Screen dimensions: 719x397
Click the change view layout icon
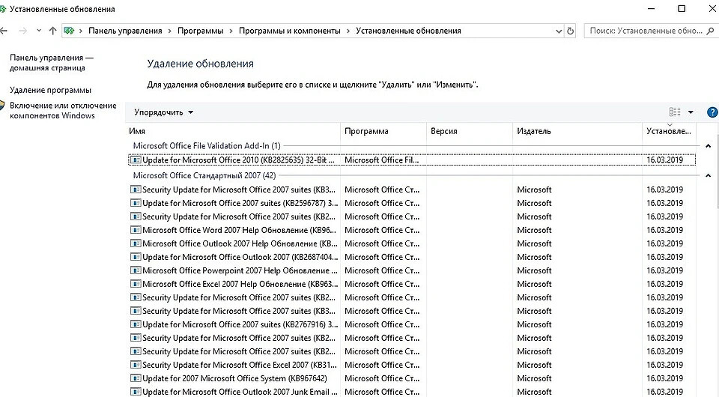click(x=675, y=112)
